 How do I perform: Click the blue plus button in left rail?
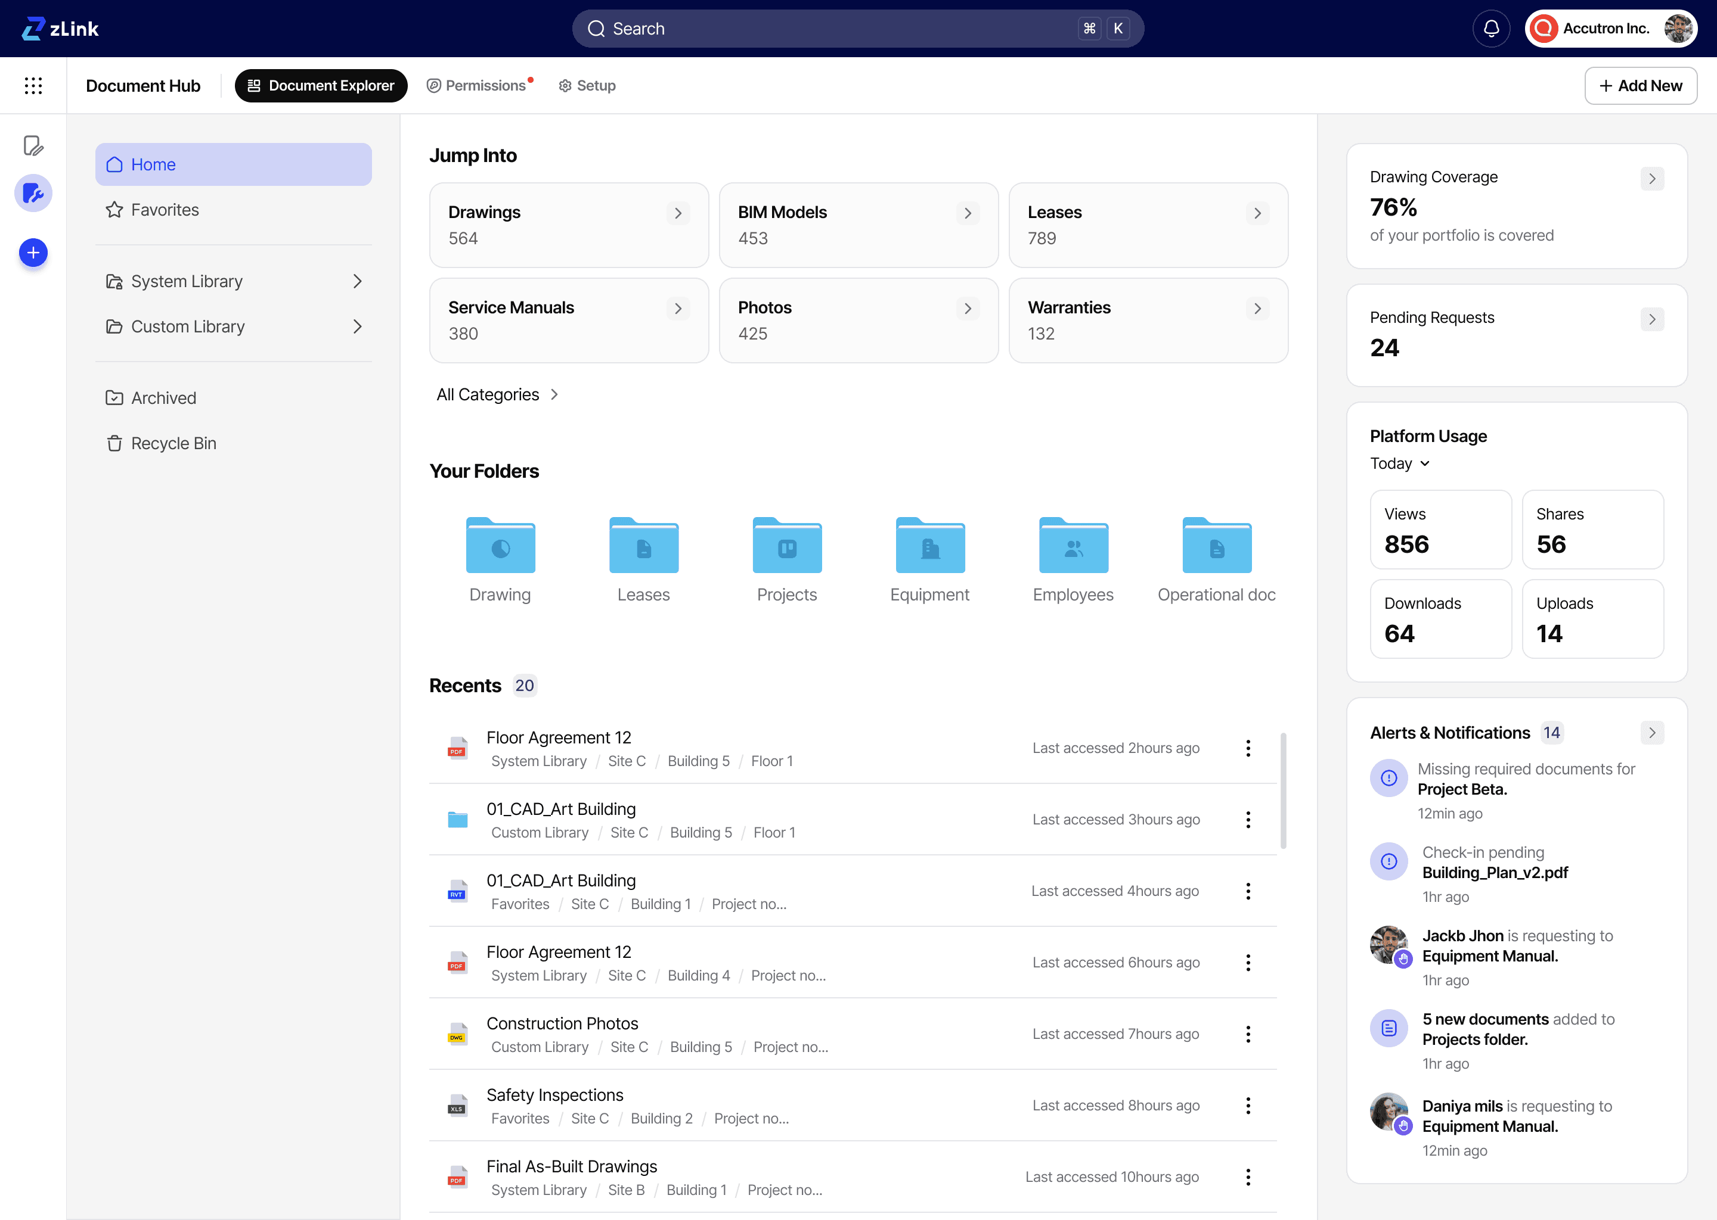click(33, 253)
